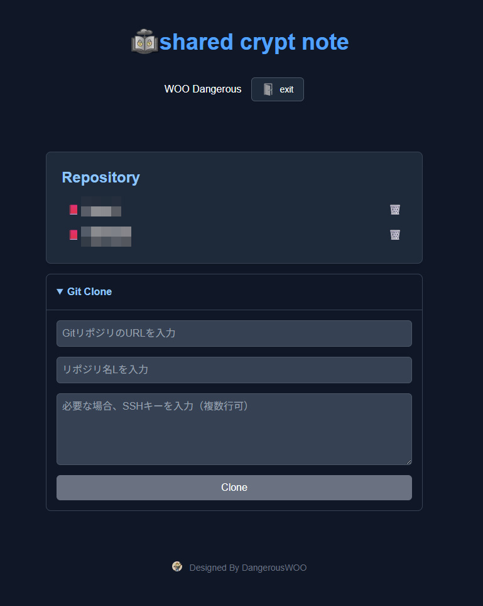
Task: Delete the second repository via trash icon
Action: 395,235
